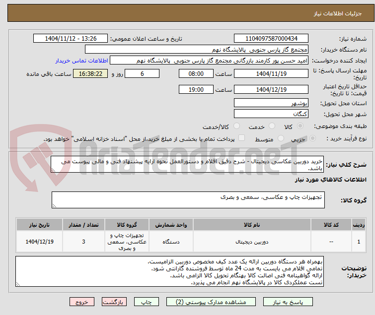Select the کالا/خدمت radio button

point(236,126)
